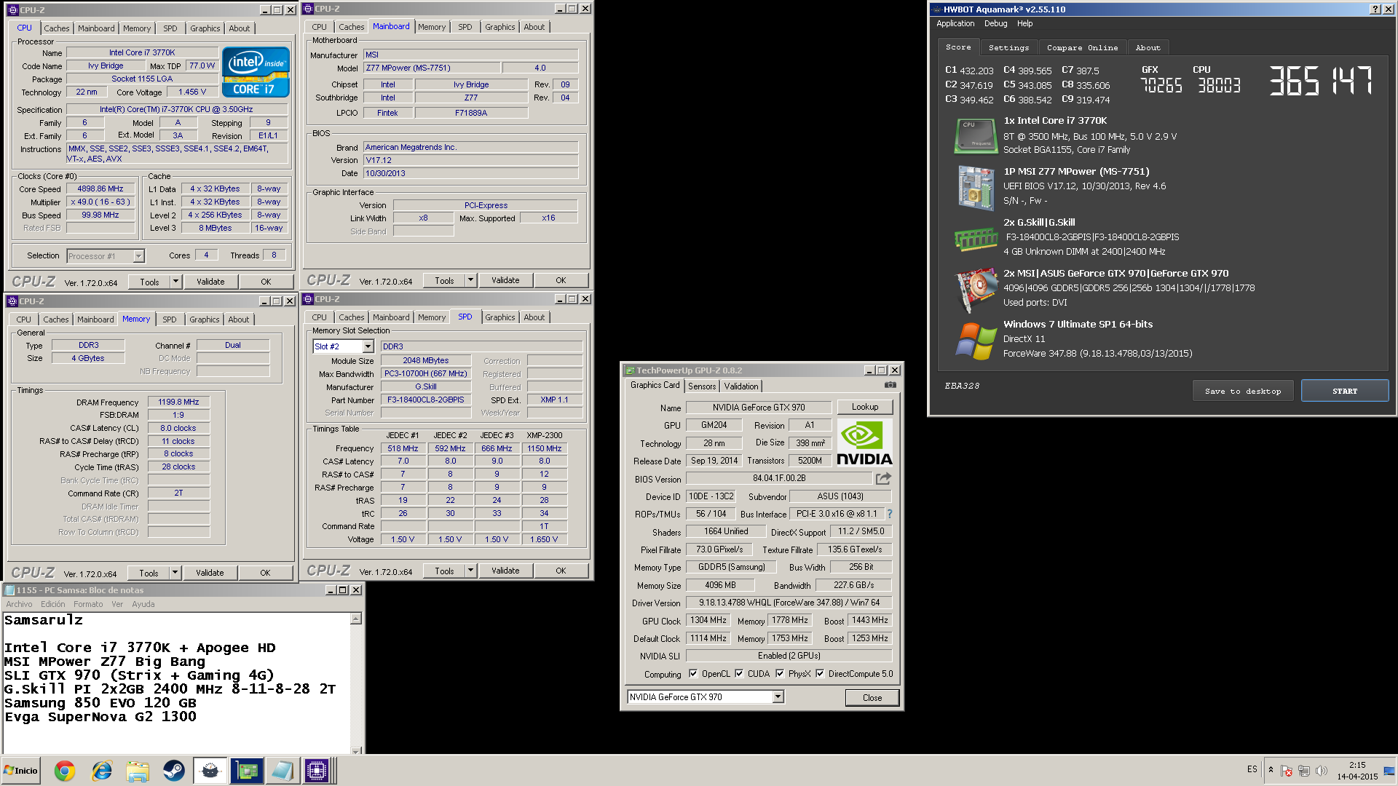The image size is (1398, 786).
Task: Click Notepad scrollbar down arrow
Action: coord(356,750)
